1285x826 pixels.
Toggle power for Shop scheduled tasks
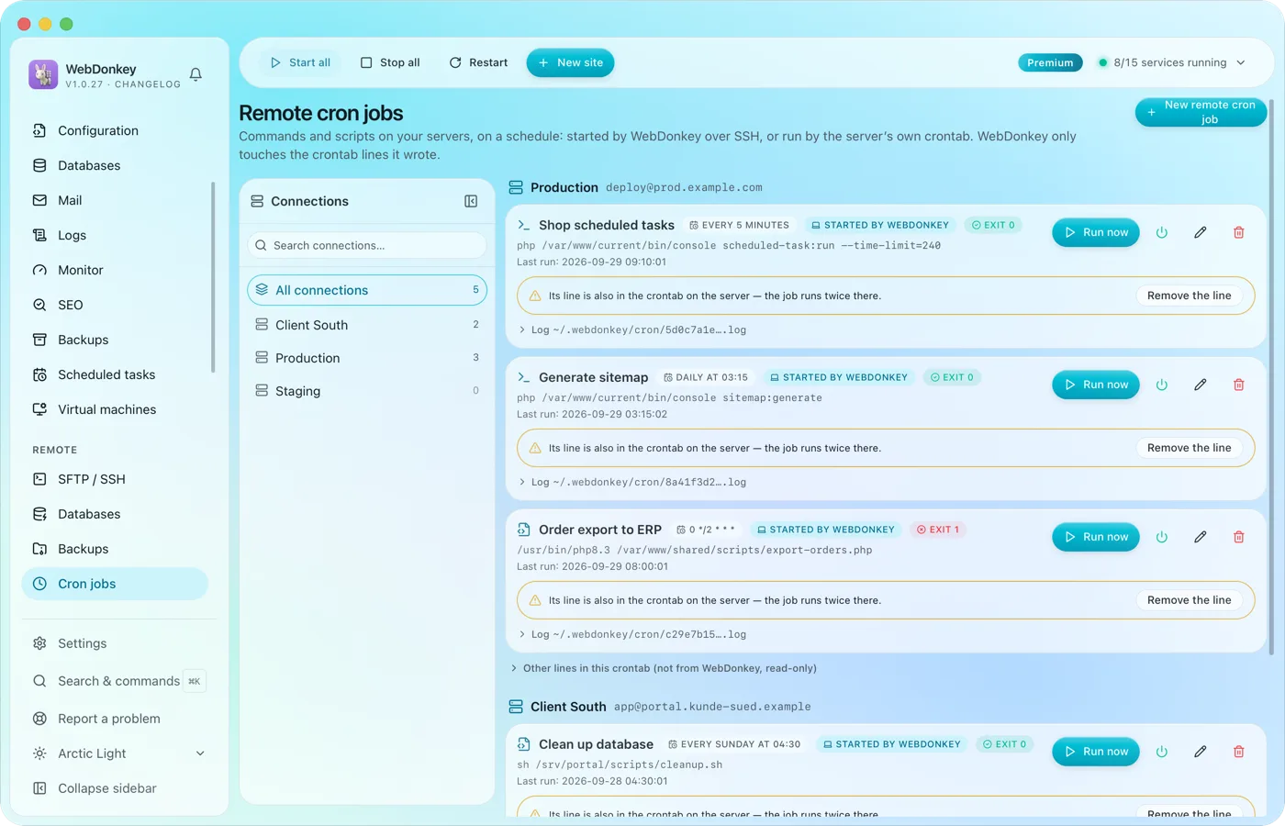coord(1161,232)
